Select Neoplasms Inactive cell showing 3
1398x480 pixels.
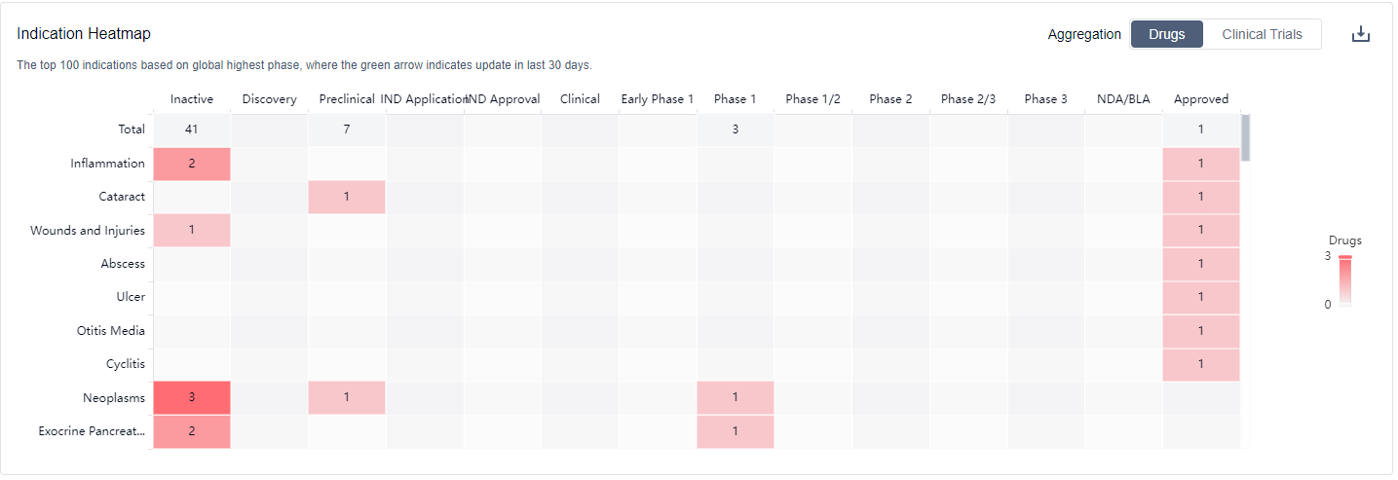tap(192, 397)
